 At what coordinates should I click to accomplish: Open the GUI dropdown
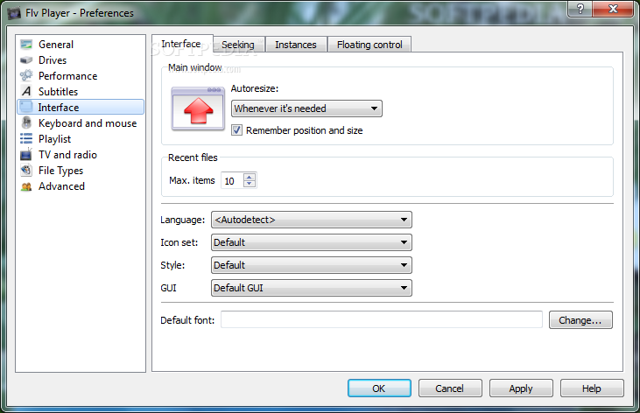click(x=312, y=288)
